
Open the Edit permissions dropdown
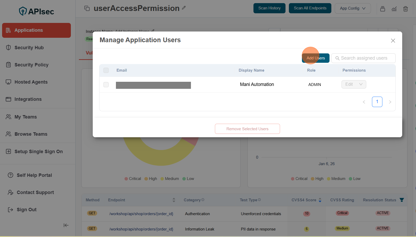353,84
